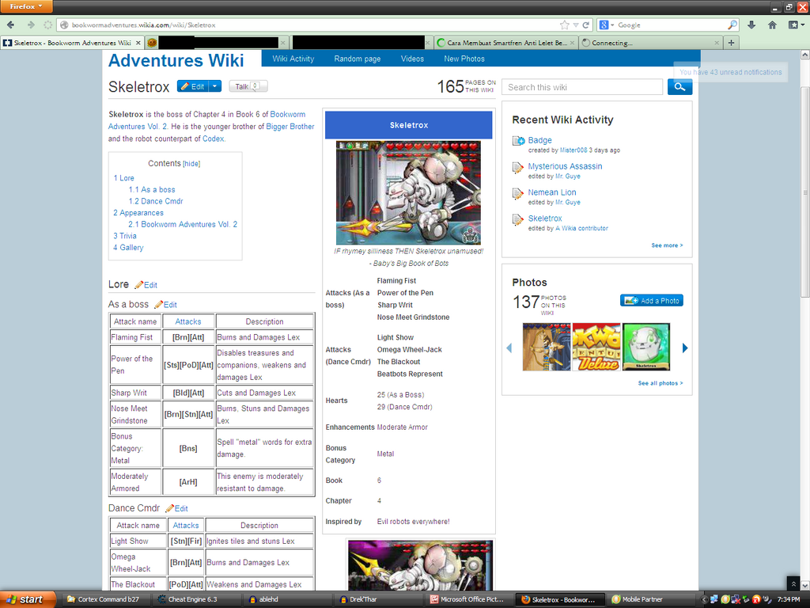Switch to the Skeletrox browser tab
This screenshot has height=608, width=810.
(x=71, y=43)
